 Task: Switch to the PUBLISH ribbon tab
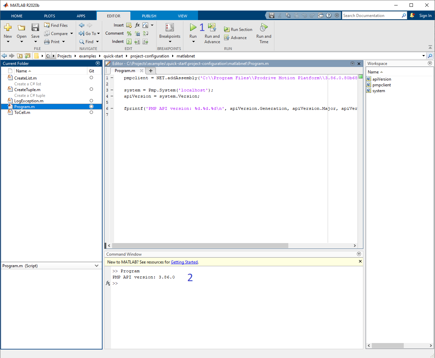coord(149,16)
